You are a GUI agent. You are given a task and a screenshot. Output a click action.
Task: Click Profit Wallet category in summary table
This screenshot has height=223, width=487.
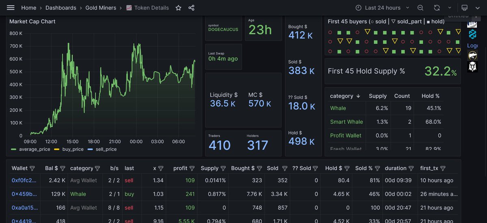[x=346, y=135]
